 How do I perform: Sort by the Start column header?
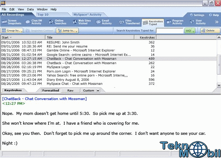click(23, 37)
